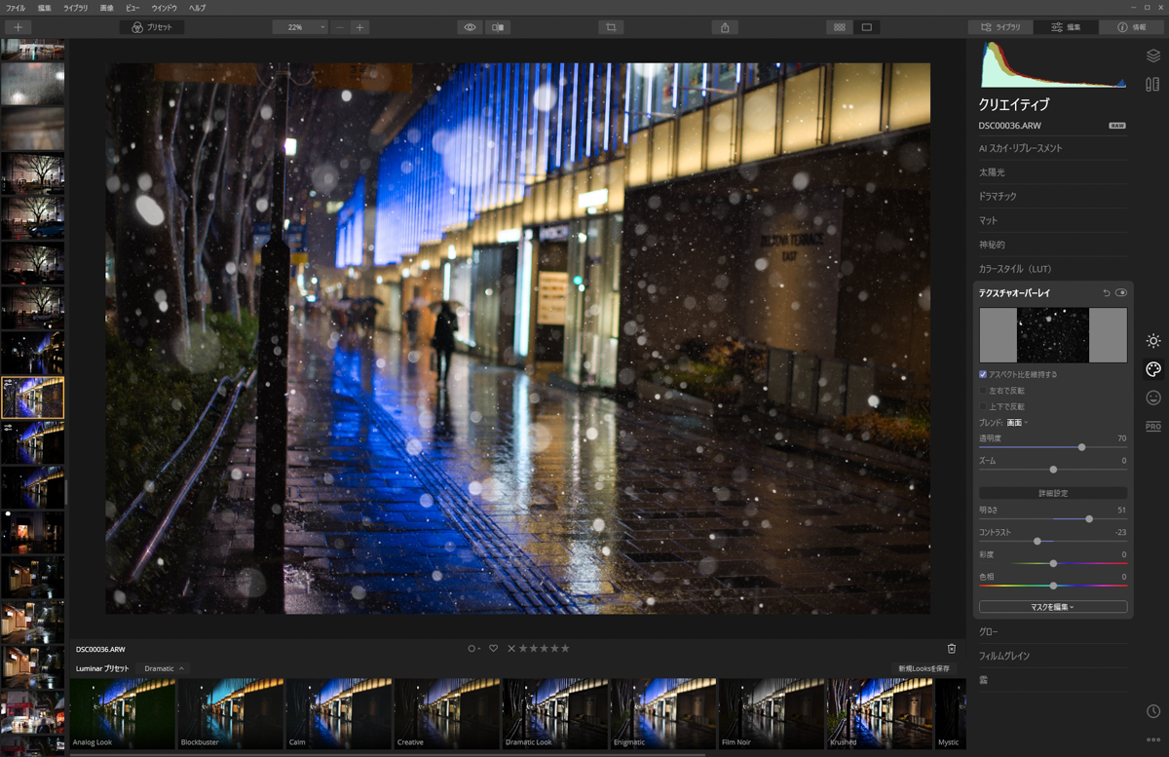The image size is (1169, 757).
Task: Select the Portrait face icon
Action: coord(1153,397)
